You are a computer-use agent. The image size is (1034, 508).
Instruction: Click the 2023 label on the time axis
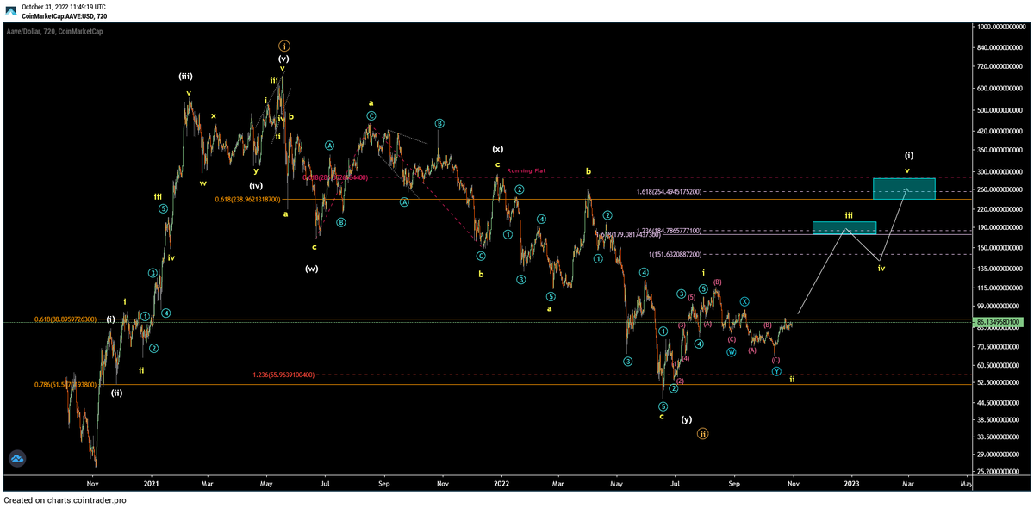(x=851, y=485)
